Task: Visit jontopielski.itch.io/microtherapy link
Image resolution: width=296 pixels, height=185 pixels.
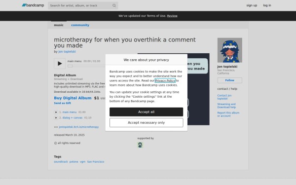Action: [79, 127]
